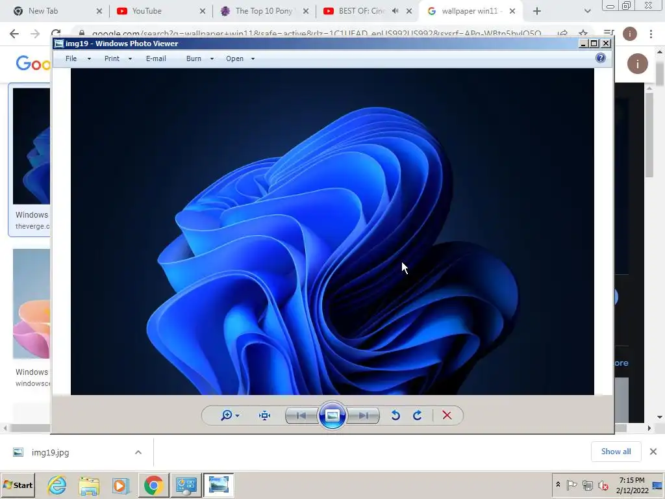The height and width of the screenshot is (499, 665).
Task: Expand zoom dropdown arrow next to magnifier
Action: coord(238,416)
